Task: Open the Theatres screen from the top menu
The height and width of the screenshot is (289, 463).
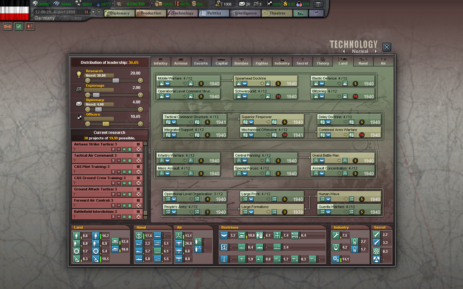Action: pyautogui.click(x=277, y=13)
